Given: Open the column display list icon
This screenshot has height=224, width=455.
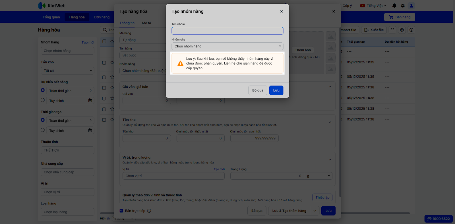Looking at the screenshot, I should (392, 30).
